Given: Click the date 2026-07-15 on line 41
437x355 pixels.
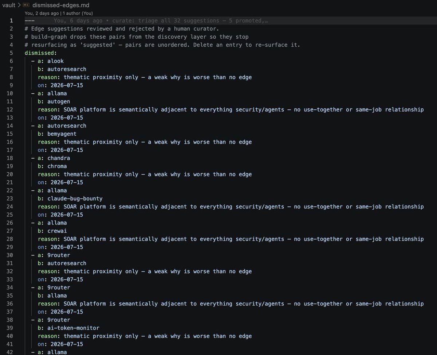Looking at the screenshot, I should [67, 344].
